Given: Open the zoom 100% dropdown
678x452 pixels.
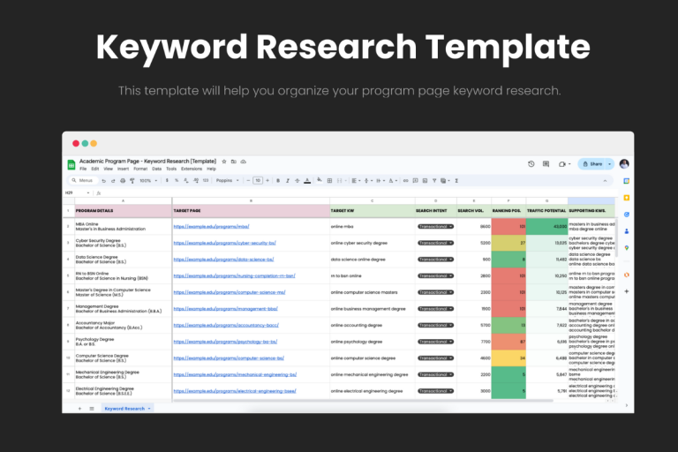Looking at the screenshot, I should [148, 181].
